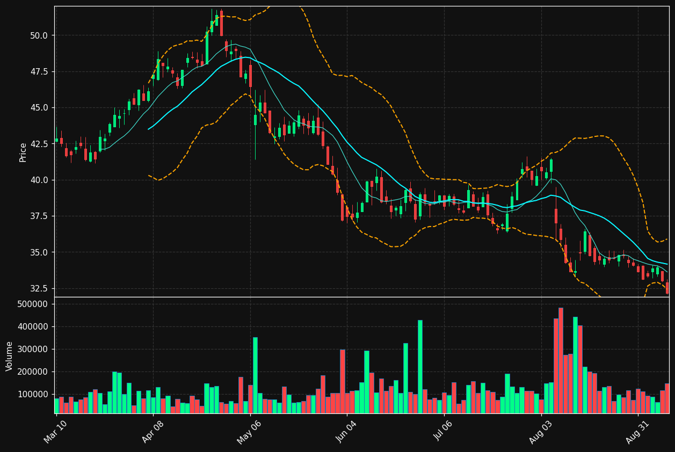Click the 400000 volume axis value
This screenshot has height=452, width=675.
(x=33, y=326)
